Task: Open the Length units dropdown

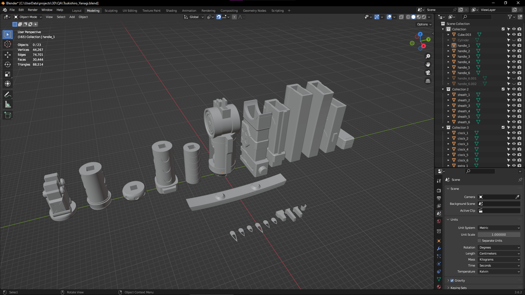Action: coord(499,253)
